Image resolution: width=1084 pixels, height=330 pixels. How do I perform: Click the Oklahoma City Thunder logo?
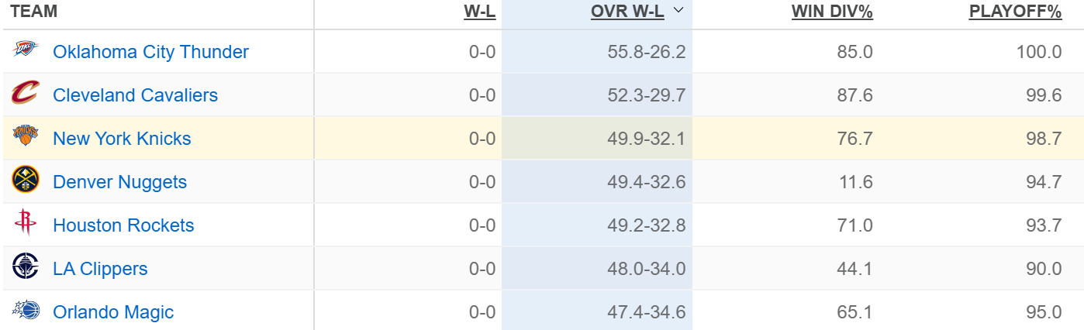25,51
